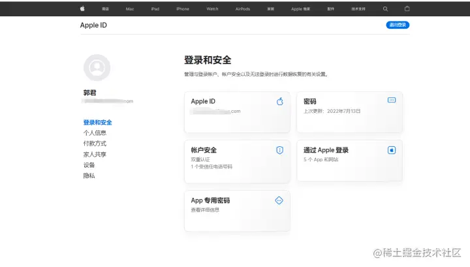This screenshot has height=267, width=470.
Task: Click the 5 个 App 和网站 text
Action: 321,160
